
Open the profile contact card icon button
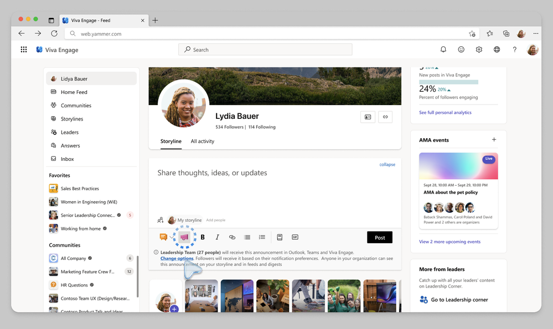click(368, 117)
